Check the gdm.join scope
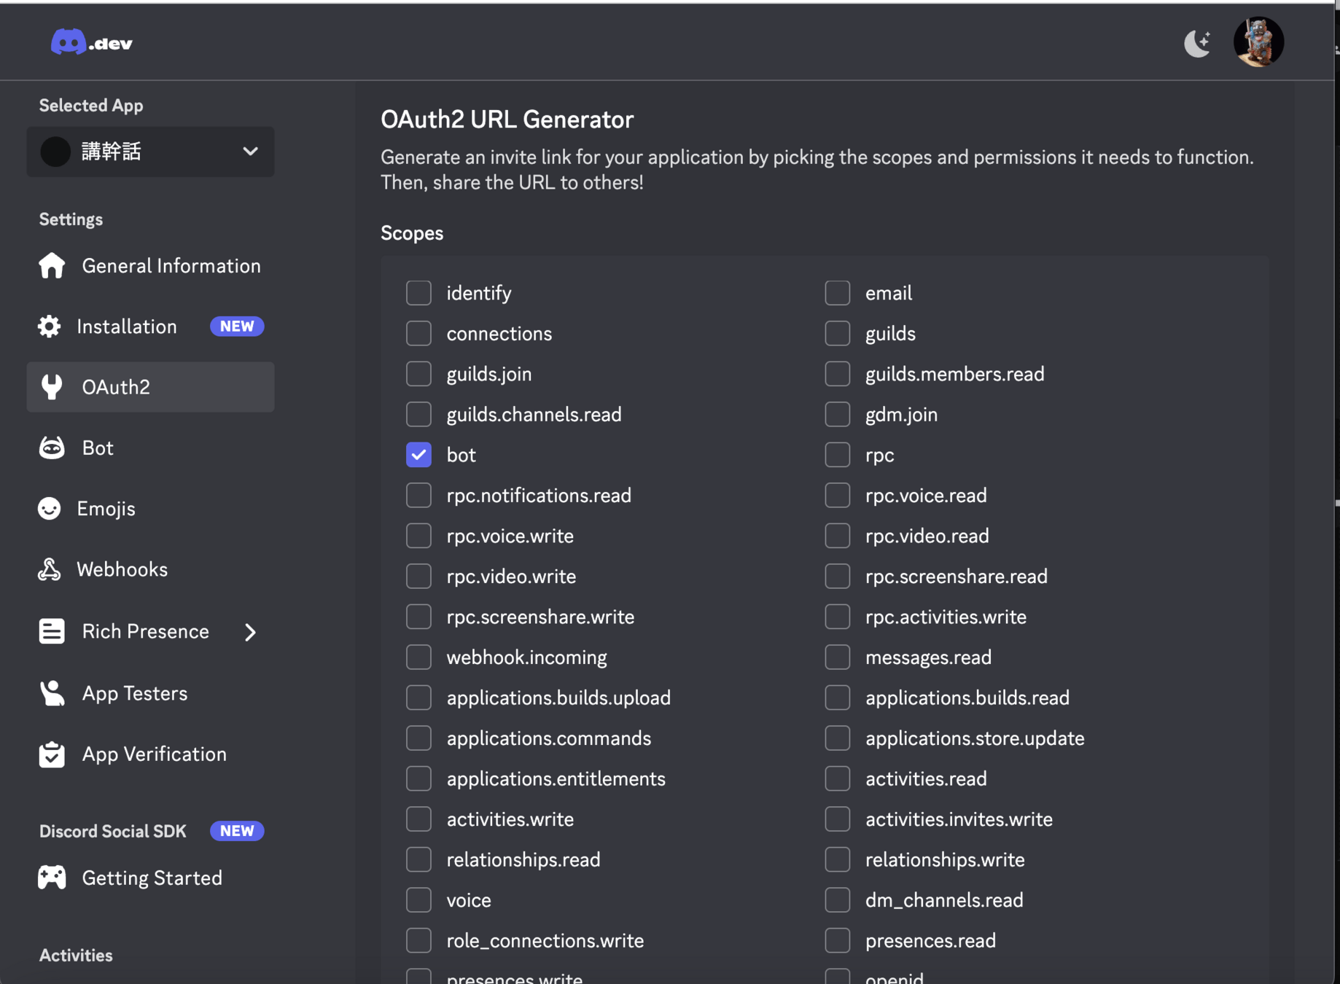 838,414
